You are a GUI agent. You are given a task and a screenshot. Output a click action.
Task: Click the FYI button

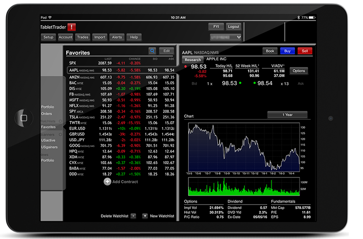coord(216,26)
